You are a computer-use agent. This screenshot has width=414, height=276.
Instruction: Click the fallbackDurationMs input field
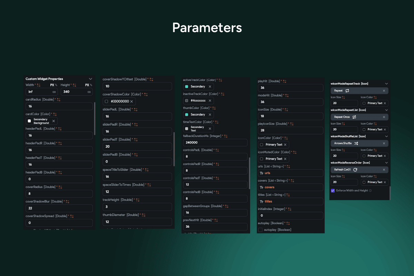pyautogui.click(x=215, y=142)
